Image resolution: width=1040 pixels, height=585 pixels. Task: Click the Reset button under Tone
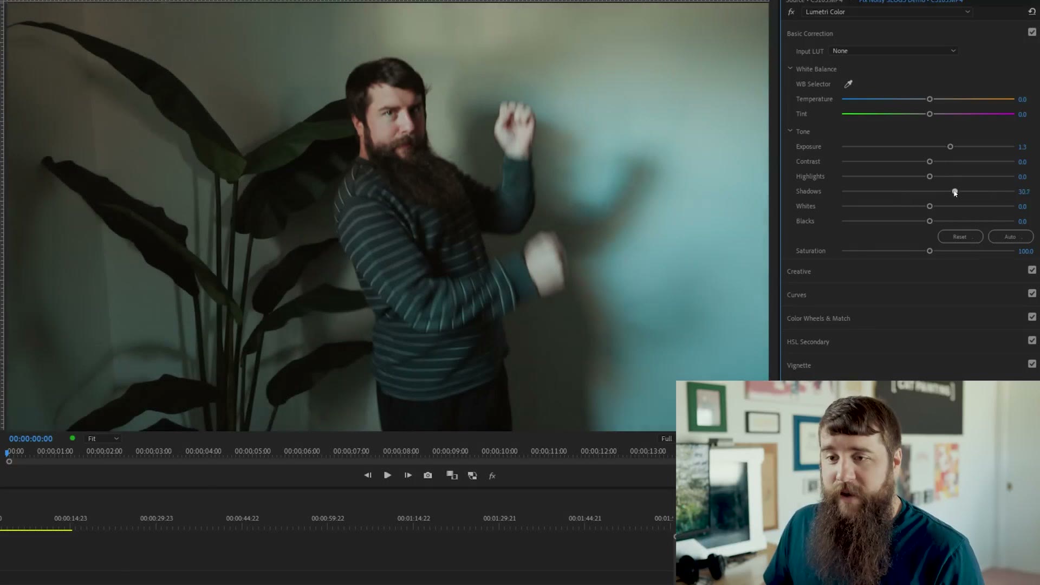[x=960, y=237]
